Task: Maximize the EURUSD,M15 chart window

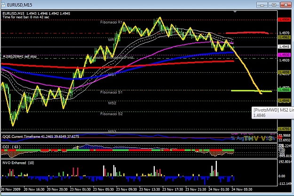Action: point(274,5)
